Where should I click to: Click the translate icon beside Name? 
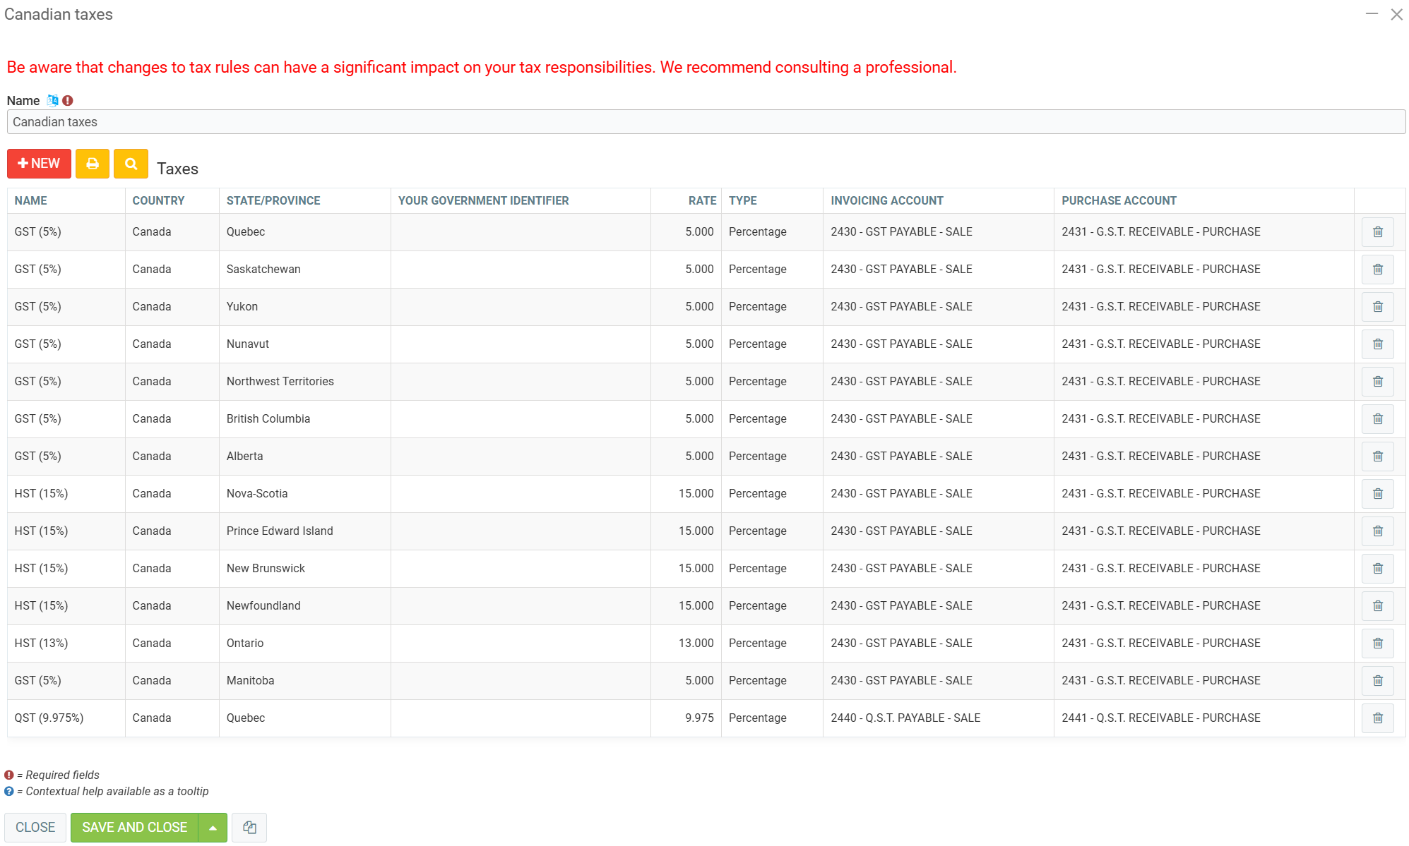point(53,100)
